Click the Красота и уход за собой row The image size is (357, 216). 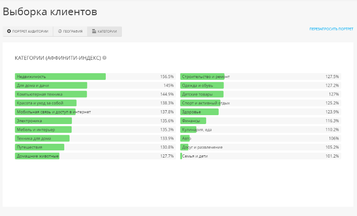click(46, 103)
